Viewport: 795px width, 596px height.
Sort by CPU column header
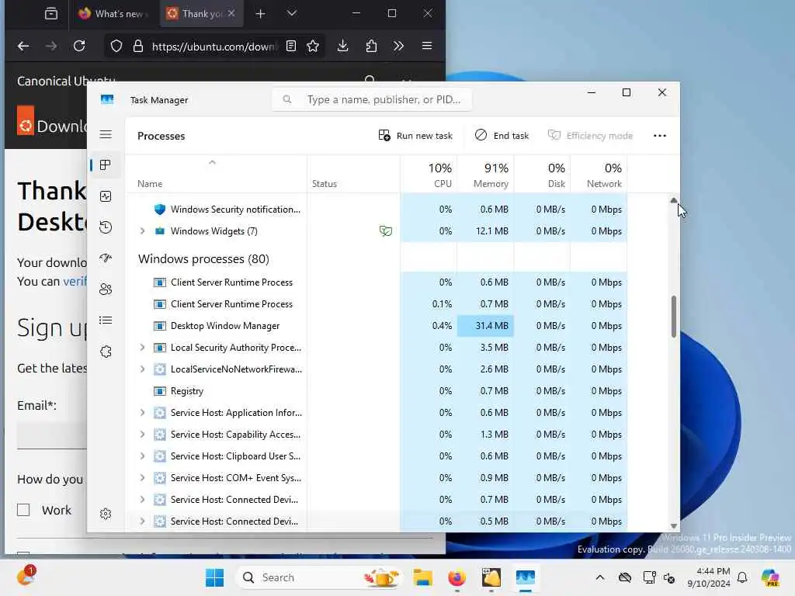click(x=429, y=175)
